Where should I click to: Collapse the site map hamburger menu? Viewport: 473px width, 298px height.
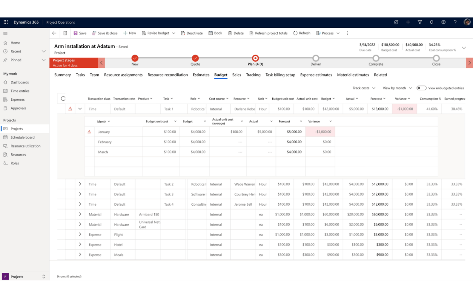[5, 33]
